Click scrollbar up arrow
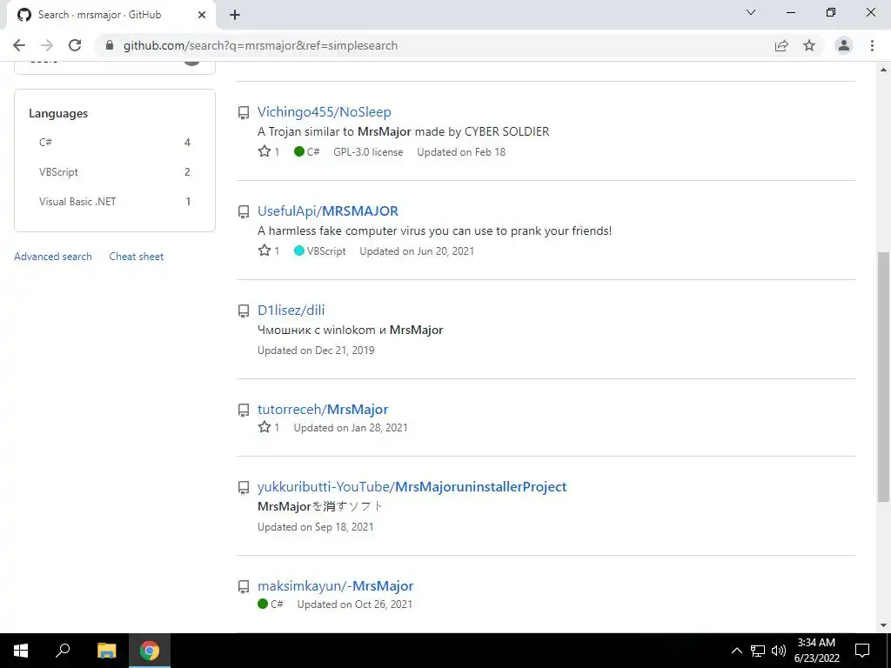 883,70
